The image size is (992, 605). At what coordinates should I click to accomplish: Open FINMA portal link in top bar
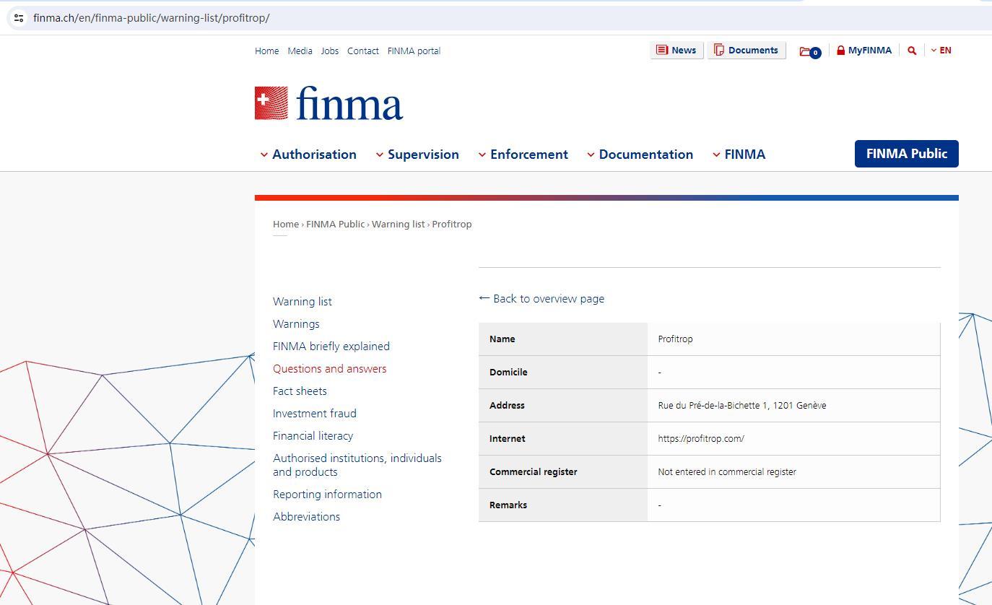pyautogui.click(x=414, y=51)
